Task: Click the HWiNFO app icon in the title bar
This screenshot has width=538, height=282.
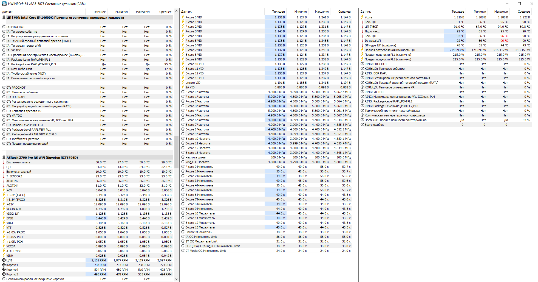Action: tap(4, 4)
